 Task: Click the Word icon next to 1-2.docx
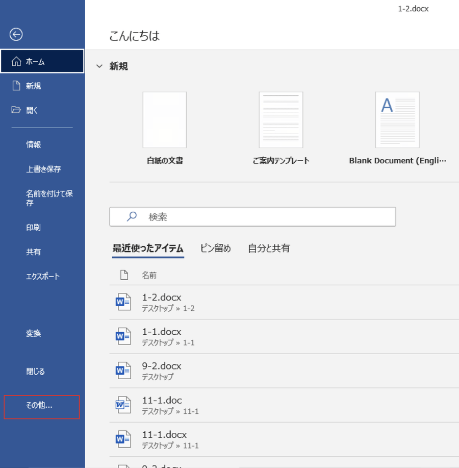click(123, 302)
